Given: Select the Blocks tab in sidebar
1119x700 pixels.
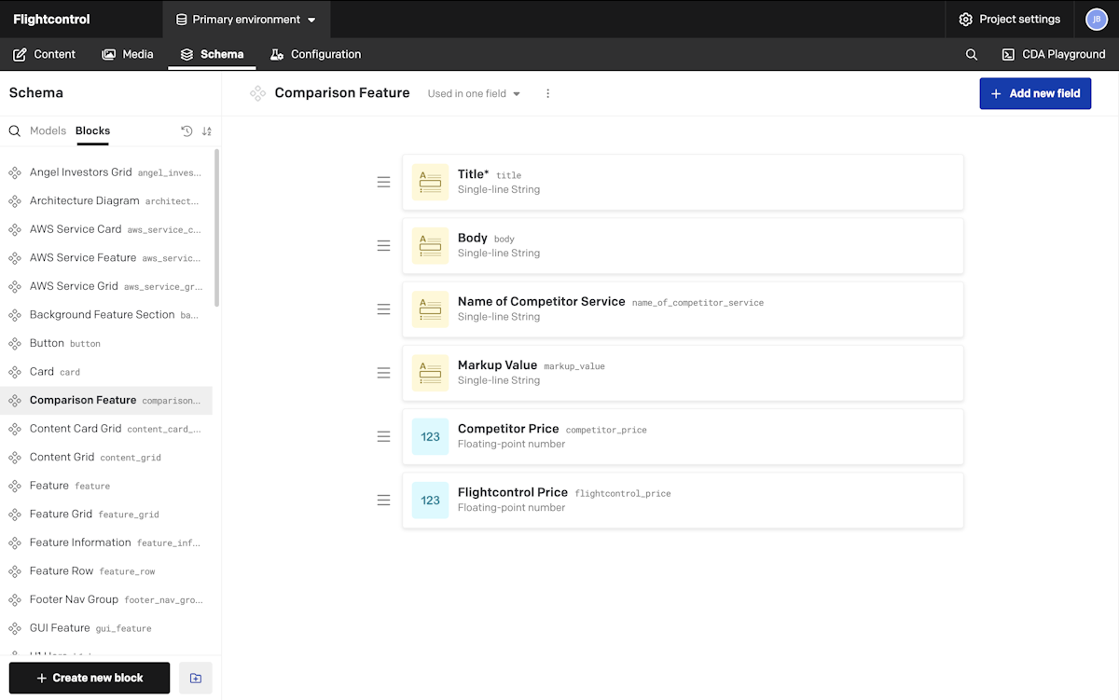Looking at the screenshot, I should (x=92, y=130).
